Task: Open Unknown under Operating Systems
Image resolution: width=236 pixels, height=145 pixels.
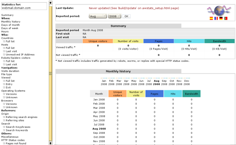Action: 12,98
